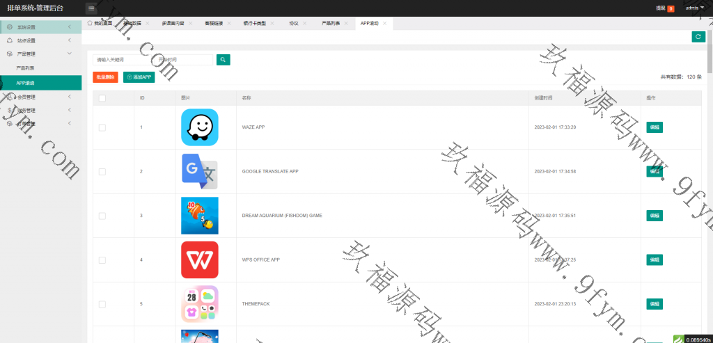Click the 提现 notification badge in header
This screenshot has height=343, width=713.
click(671, 8)
